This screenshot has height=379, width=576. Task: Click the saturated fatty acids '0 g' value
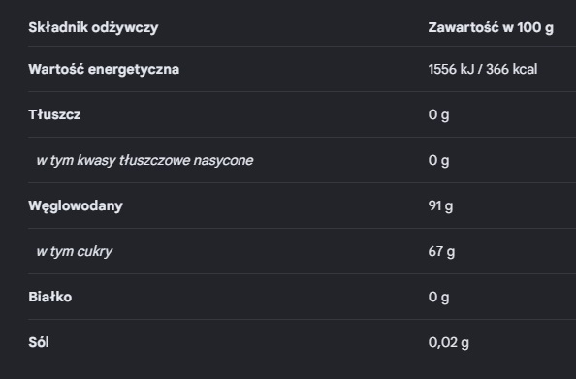[x=438, y=161]
